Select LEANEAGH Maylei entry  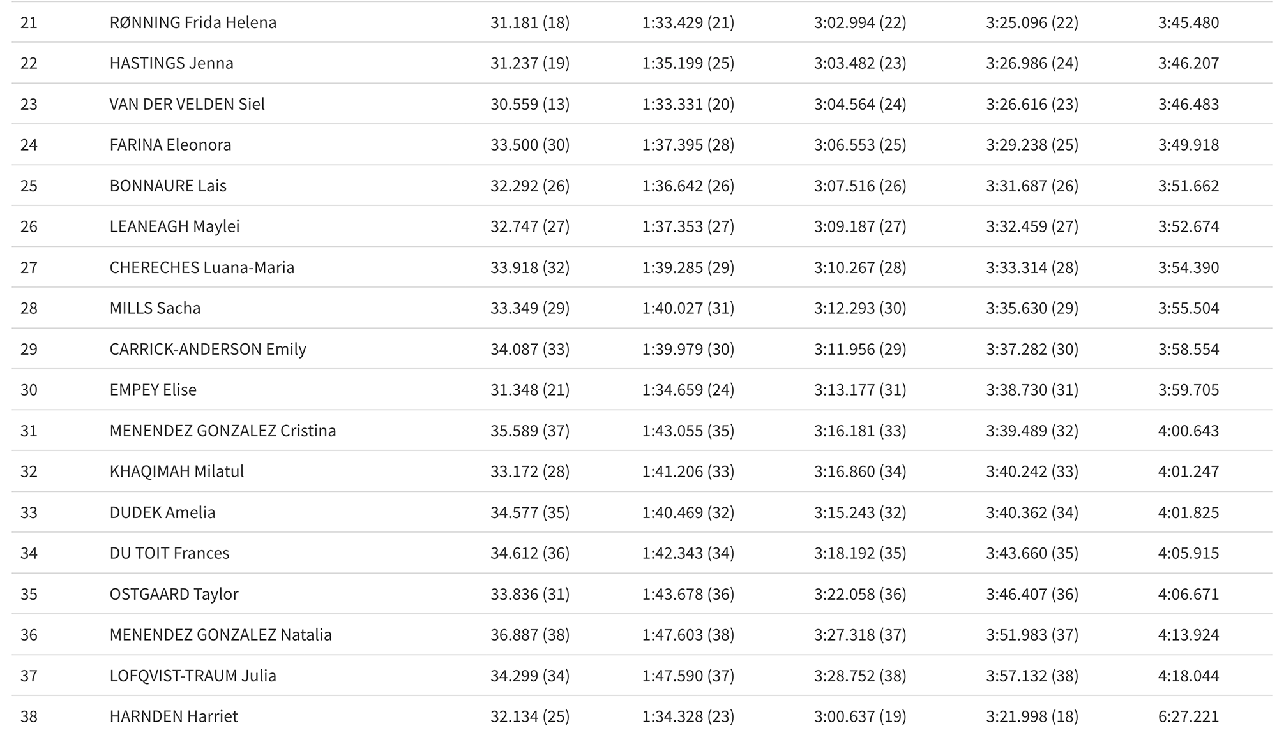coord(174,226)
